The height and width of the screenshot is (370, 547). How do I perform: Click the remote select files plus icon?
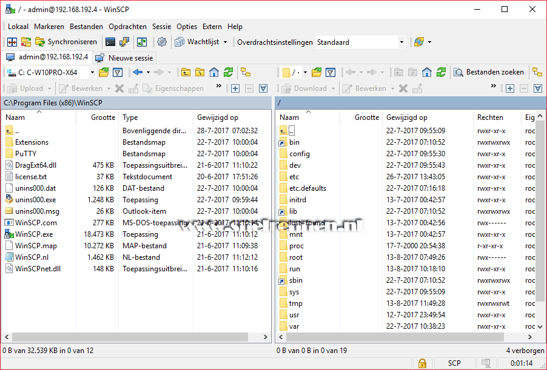click(509, 88)
